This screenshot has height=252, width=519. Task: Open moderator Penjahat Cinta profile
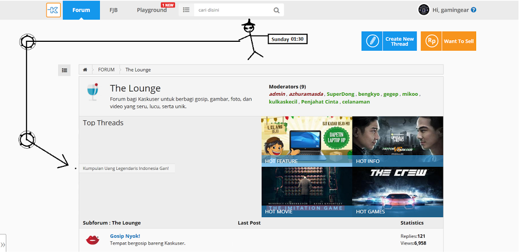click(320, 102)
